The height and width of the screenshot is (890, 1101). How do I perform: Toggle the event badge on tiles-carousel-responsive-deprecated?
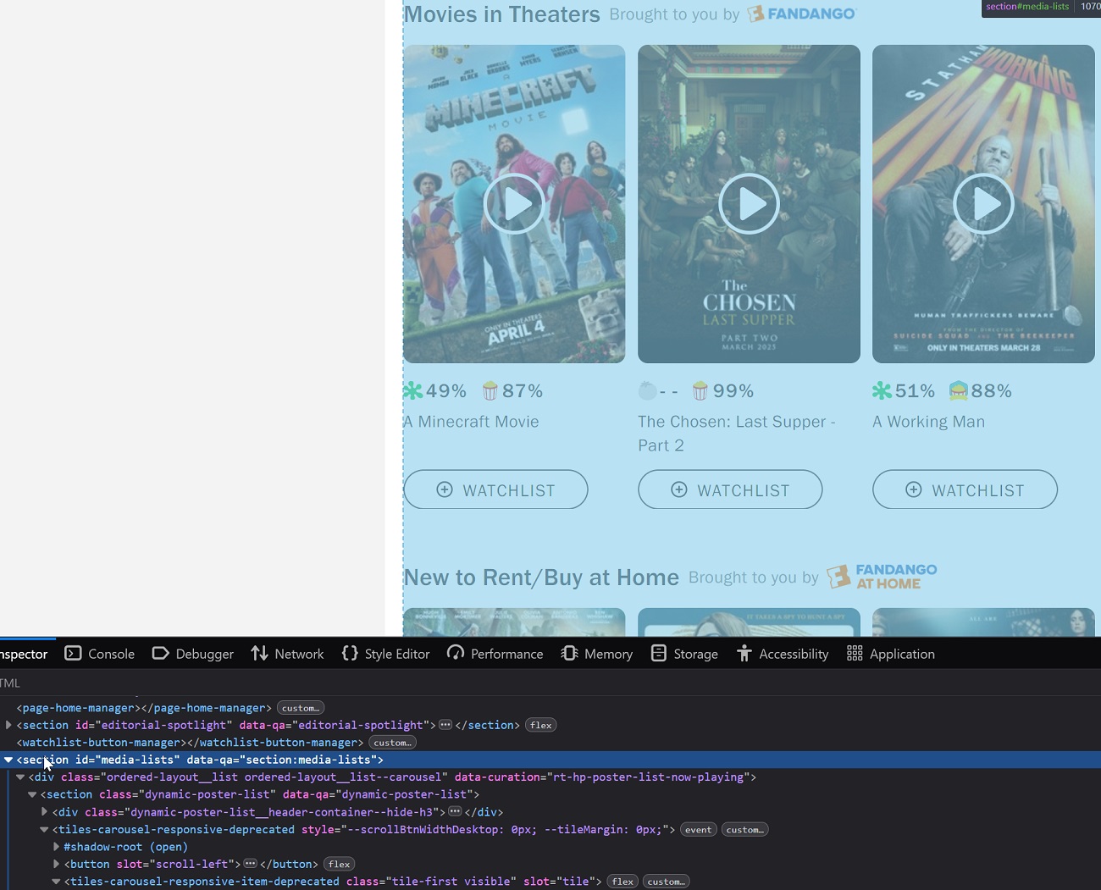coord(698,829)
